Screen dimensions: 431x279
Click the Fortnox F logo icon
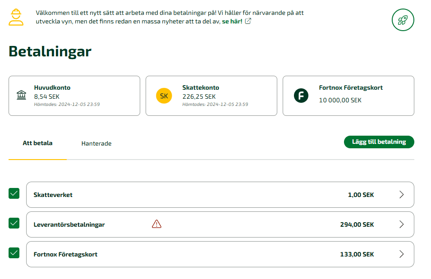tap(301, 96)
